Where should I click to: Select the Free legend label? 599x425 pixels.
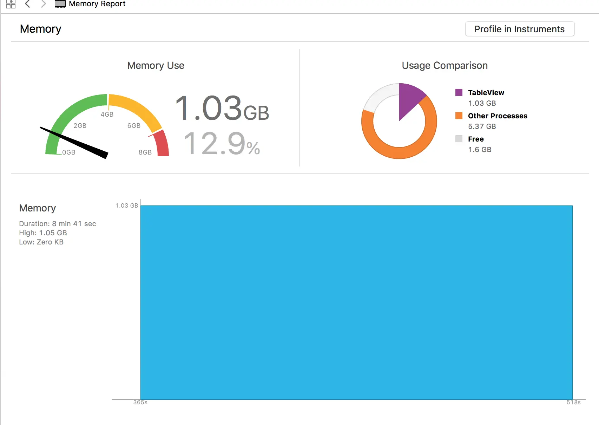476,139
